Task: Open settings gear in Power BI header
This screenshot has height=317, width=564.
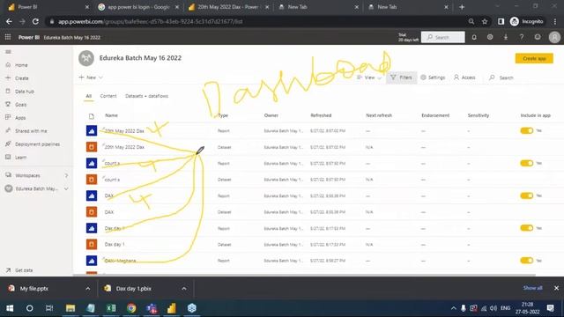Action: point(490,37)
